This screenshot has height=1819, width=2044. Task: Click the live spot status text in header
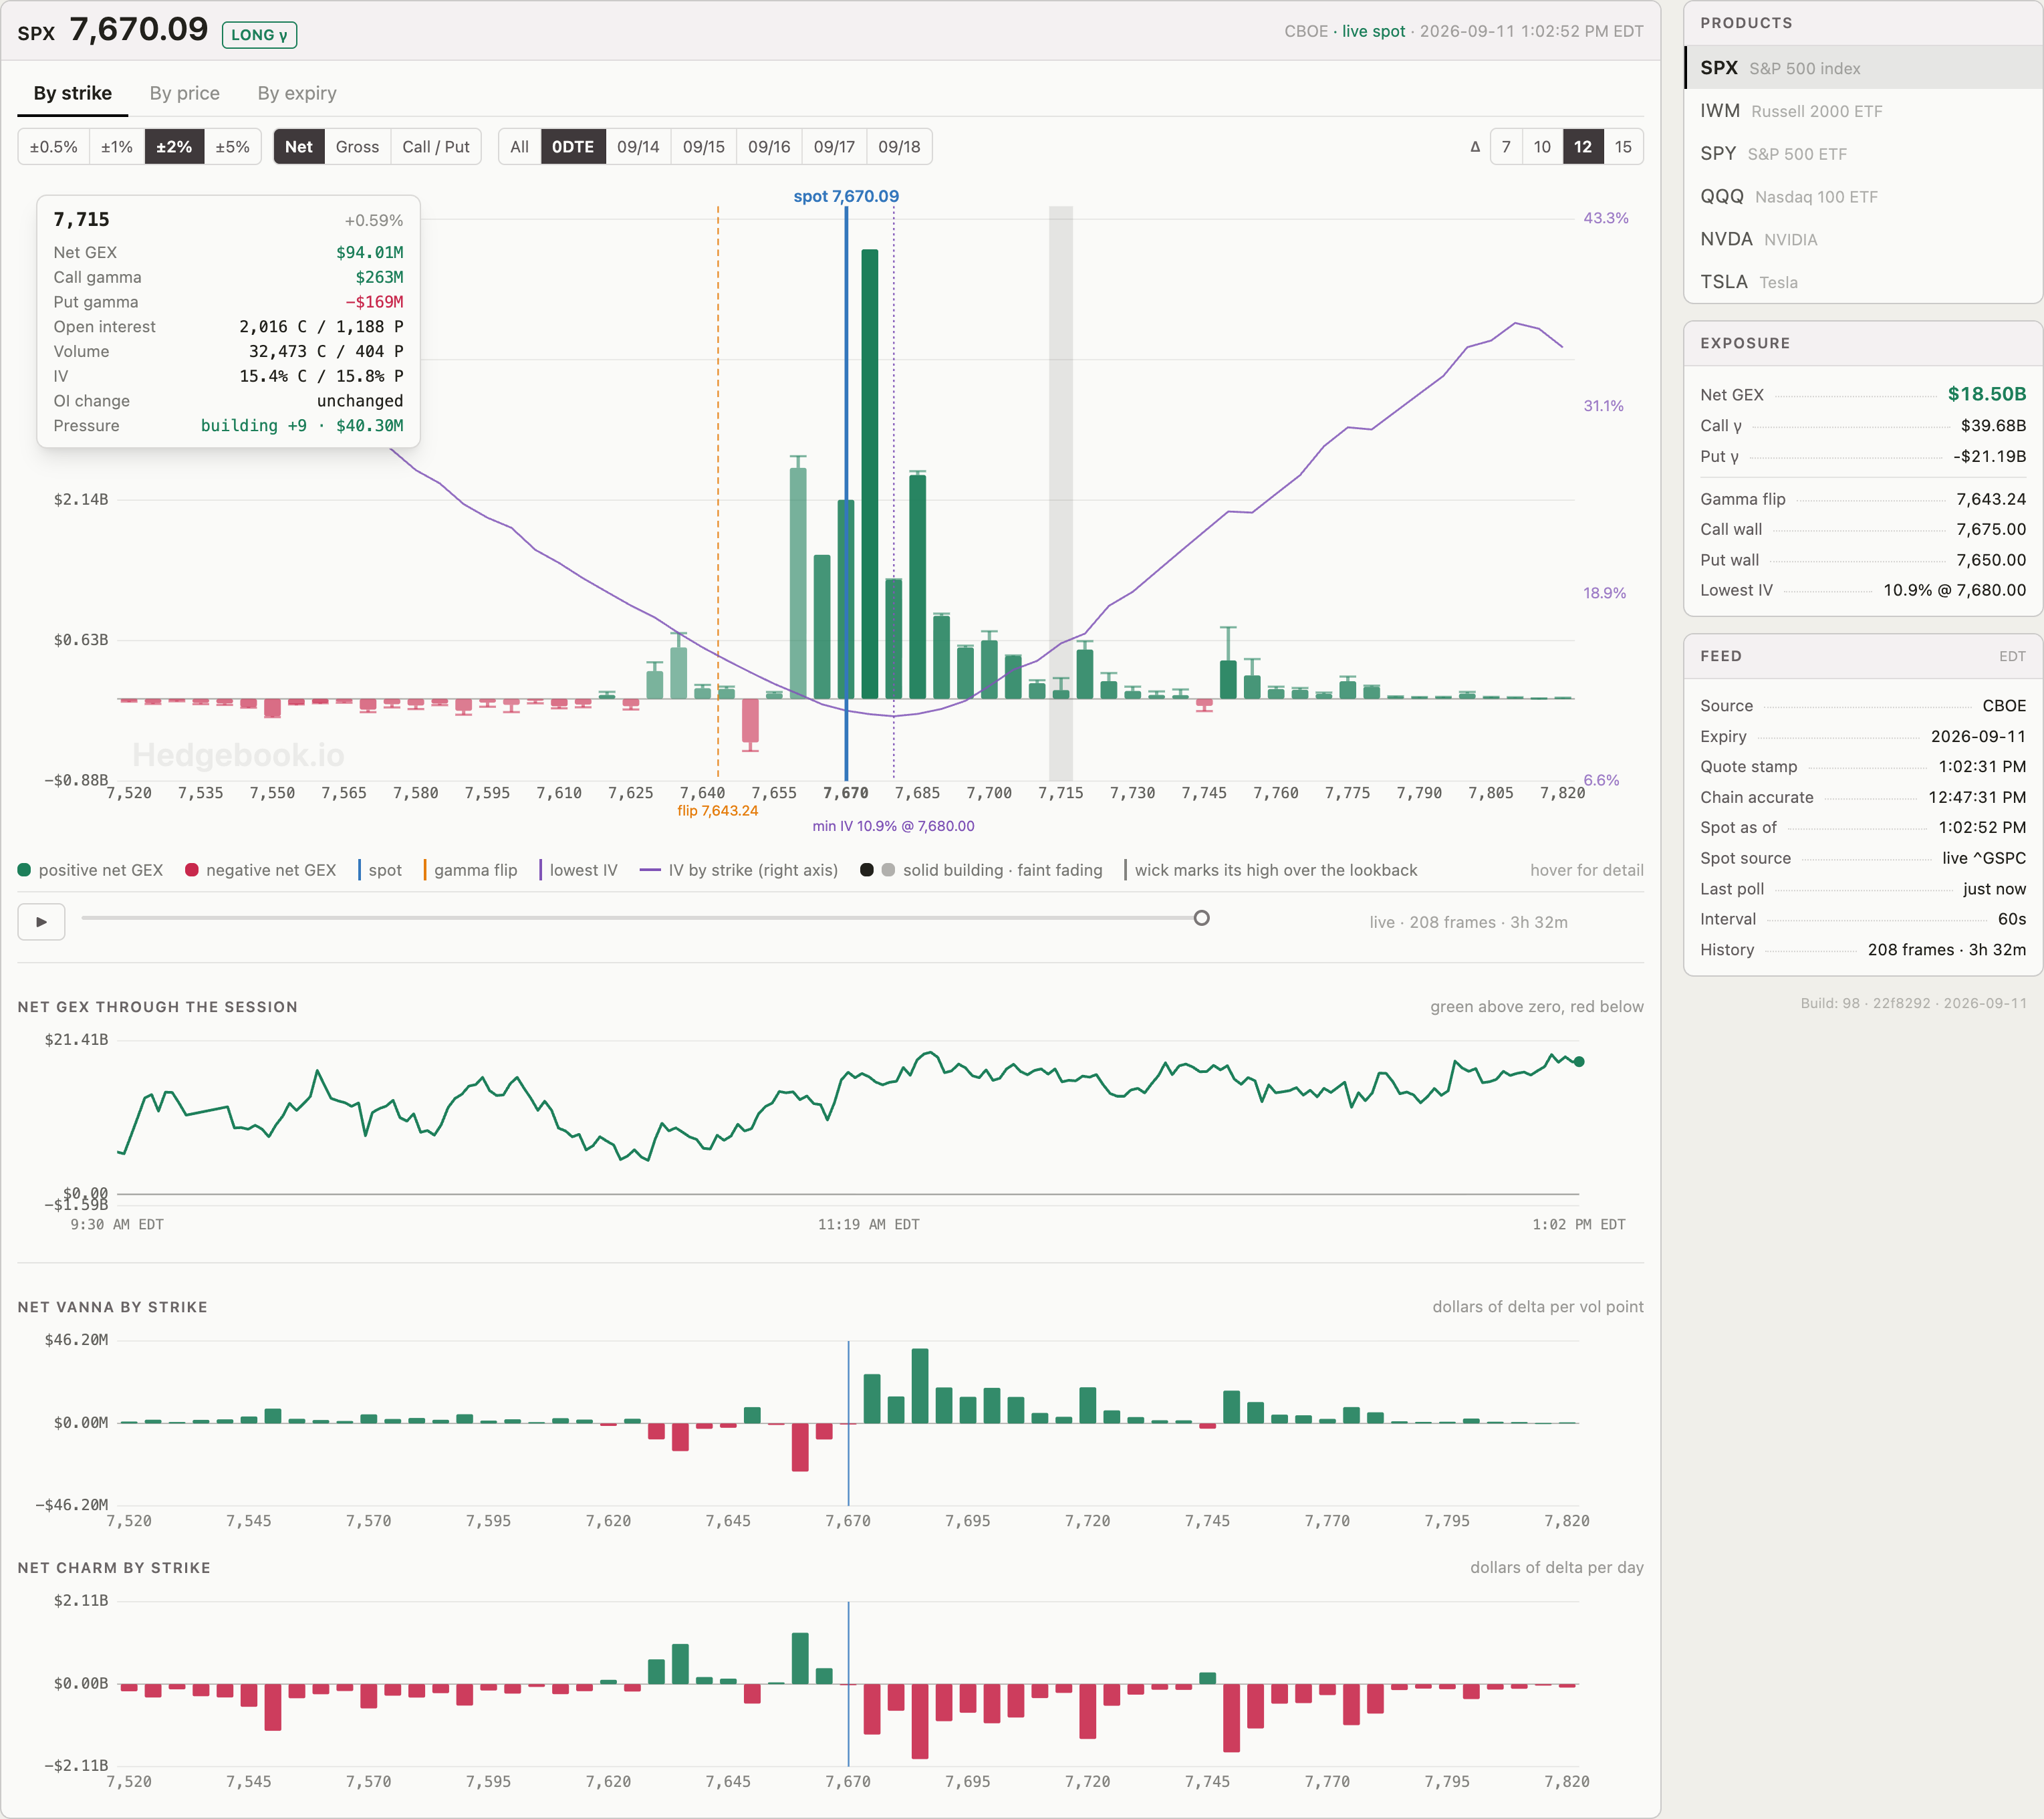(1373, 31)
